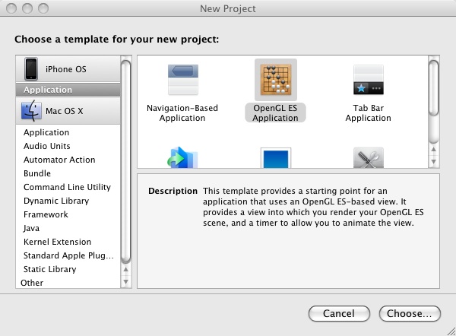Select the OpenGL ES Application template icon
Screen dimensions: 456x336
pyautogui.click(x=276, y=80)
